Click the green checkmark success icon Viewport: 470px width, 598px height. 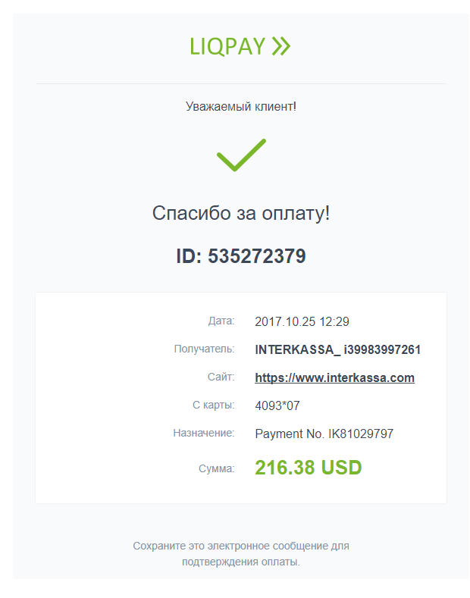(241, 155)
